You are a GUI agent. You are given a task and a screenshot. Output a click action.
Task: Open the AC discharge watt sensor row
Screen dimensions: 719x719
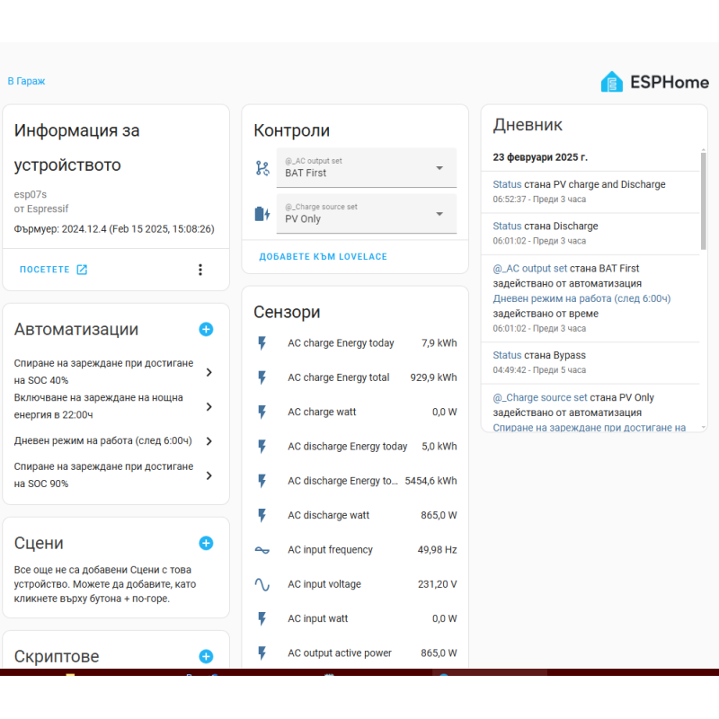coord(355,516)
